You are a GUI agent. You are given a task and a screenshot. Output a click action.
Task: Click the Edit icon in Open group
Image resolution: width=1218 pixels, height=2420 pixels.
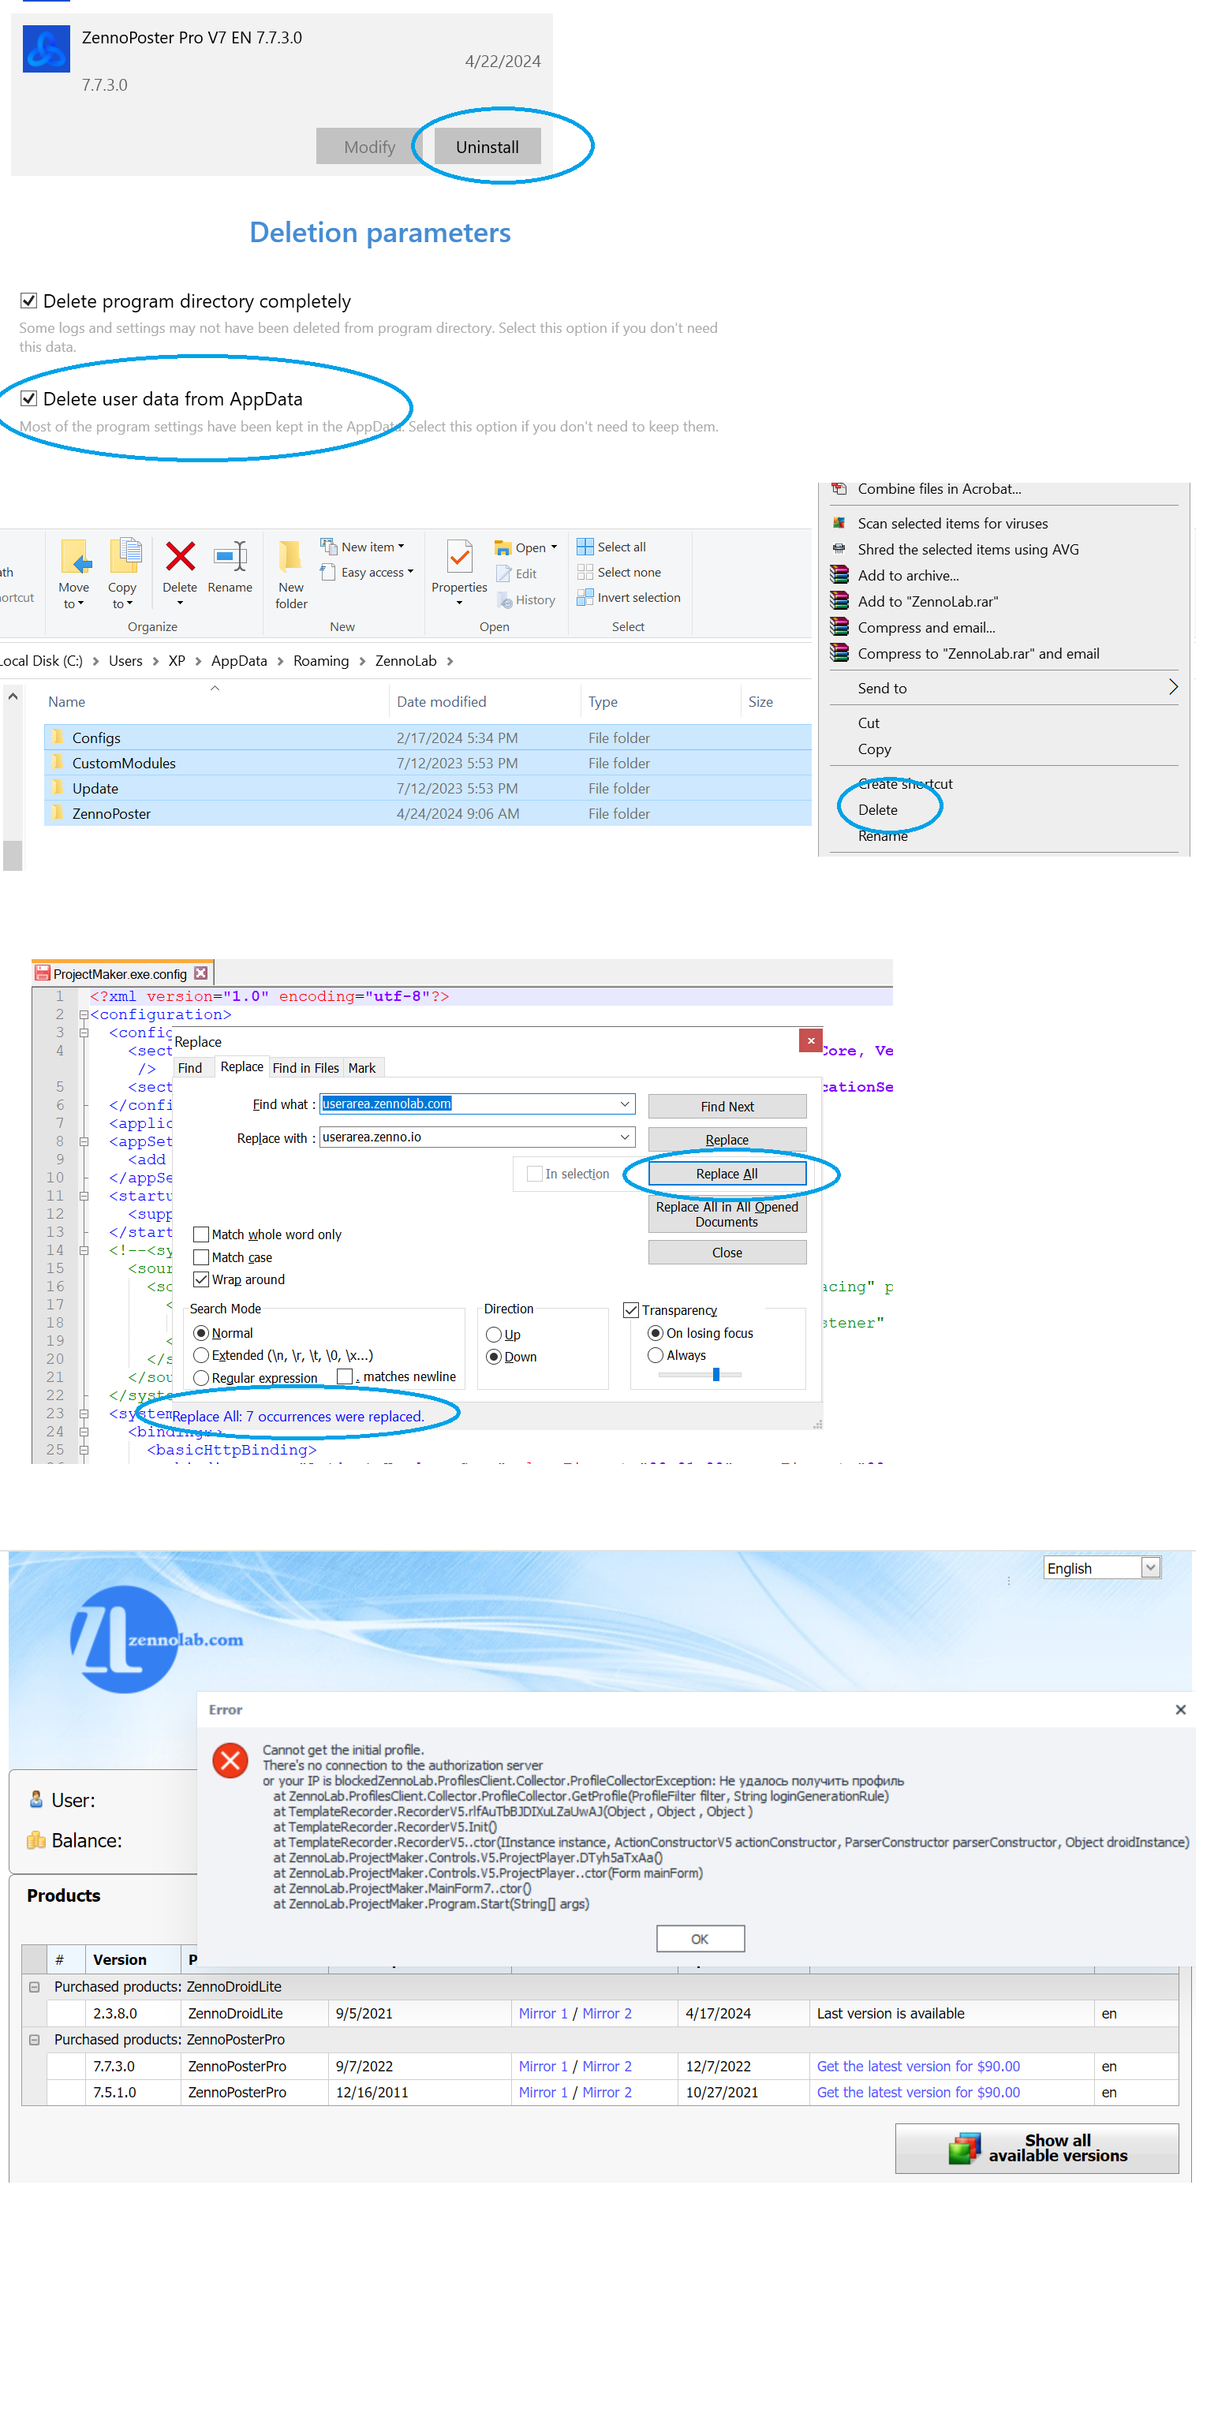[x=504, y=573]
